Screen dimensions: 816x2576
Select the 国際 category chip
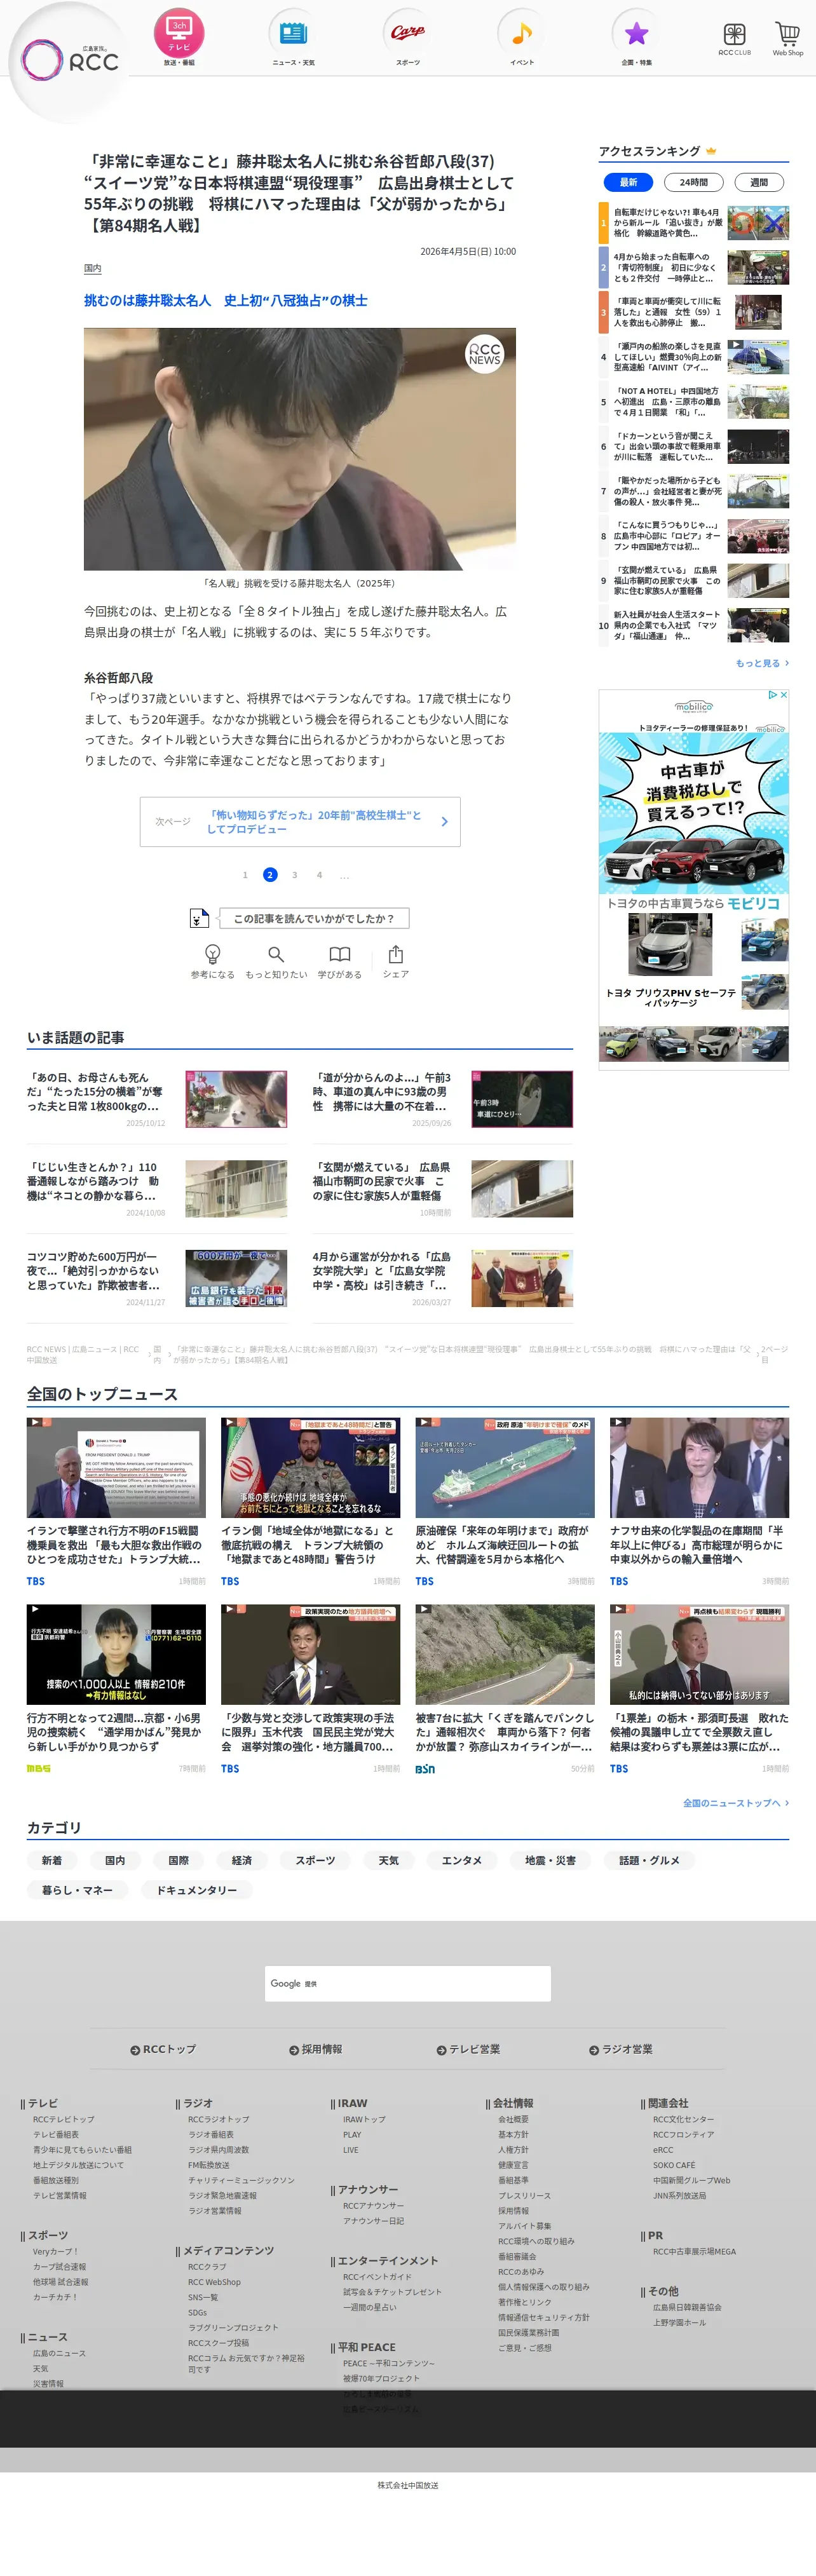click(179, 1860)
